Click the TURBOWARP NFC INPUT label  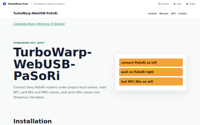click(29, 43)
